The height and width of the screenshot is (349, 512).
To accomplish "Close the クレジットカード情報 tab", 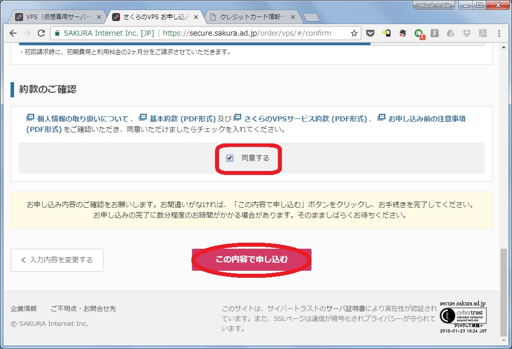I will [293, 17].
